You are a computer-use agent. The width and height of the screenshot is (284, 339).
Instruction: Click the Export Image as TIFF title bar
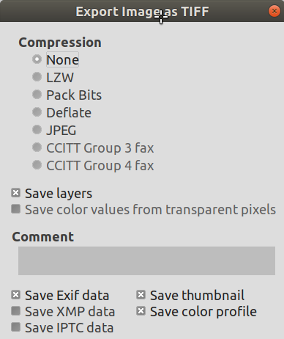point(142,11)
